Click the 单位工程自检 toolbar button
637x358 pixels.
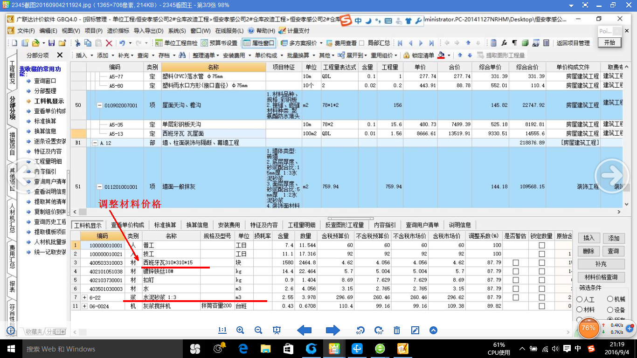[x=176, y=43]
